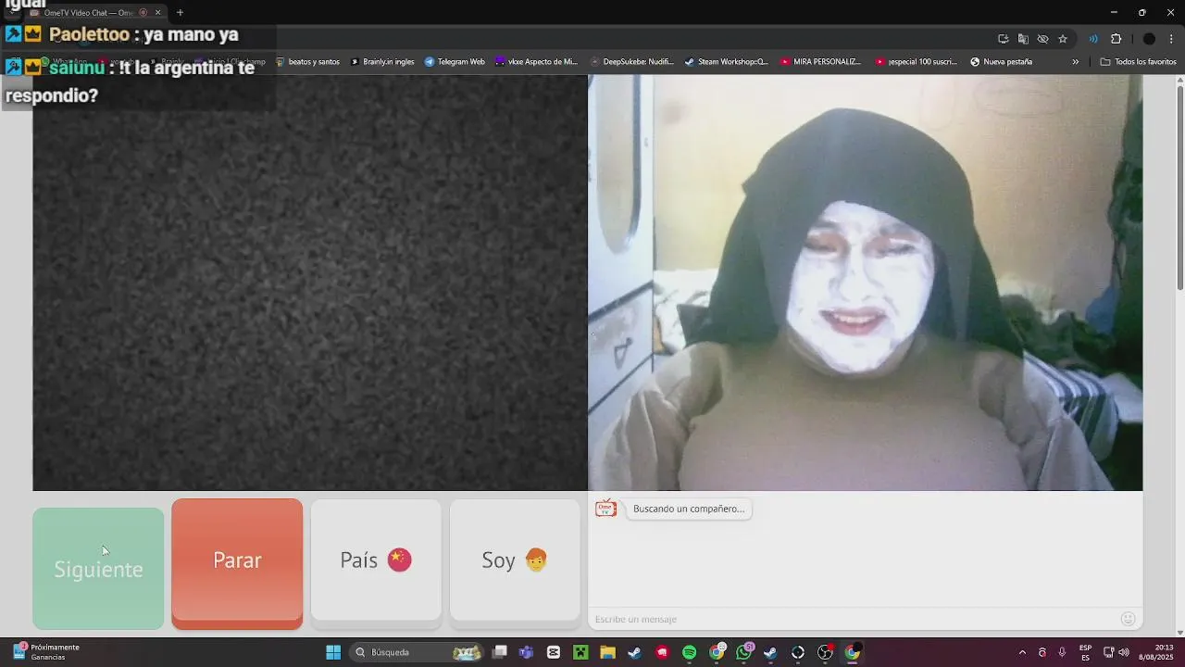The width and height of the screenshot is (1185, 667).
Task: Click the static noise local video panel
Action: pyautogui.click(x=310, y=283)
